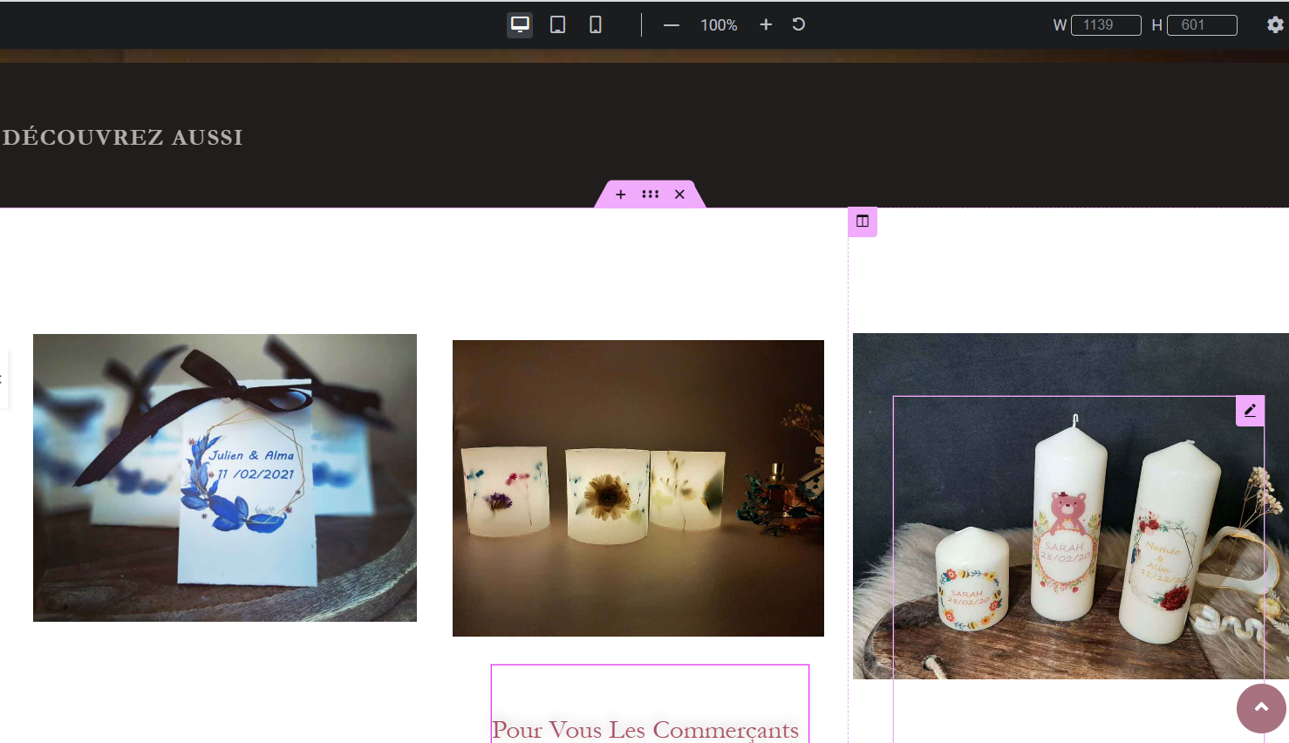Image resolution: width=1289 pixels, height=743 pixels.
Task: Zoom out with the minus button
Action: 671,25
